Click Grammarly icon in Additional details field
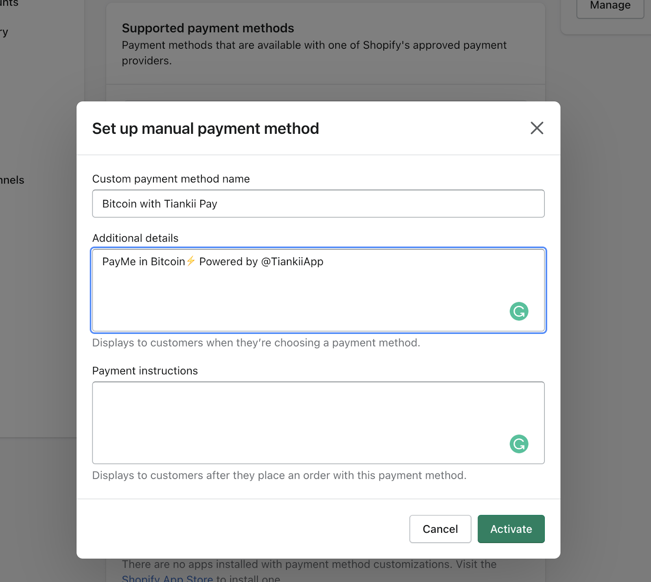The width and height of the screenshot is (651, 582). coord(519,312)
